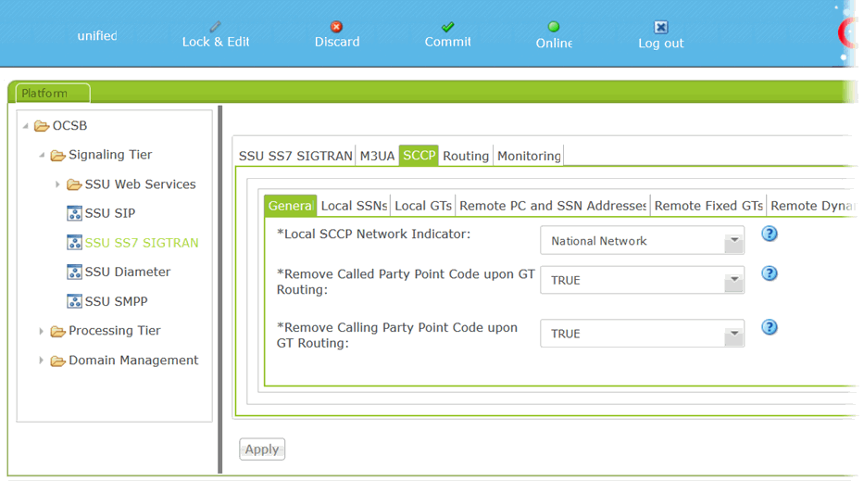Click the Discard label
The image size is (864, 481).
tap(337, 42)
